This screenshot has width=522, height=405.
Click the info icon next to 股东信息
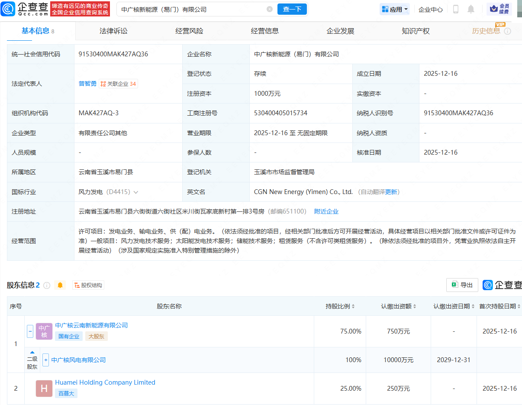coord(48,285)
